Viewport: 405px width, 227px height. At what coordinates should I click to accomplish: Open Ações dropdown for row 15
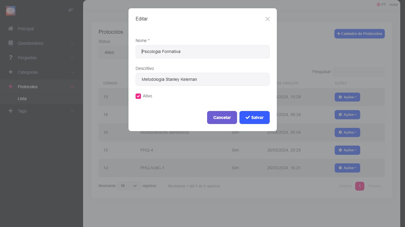[x=347, y=150]
